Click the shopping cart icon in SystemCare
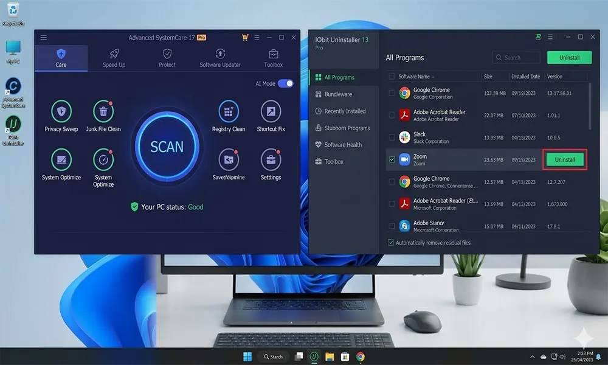 coord(244,38)
